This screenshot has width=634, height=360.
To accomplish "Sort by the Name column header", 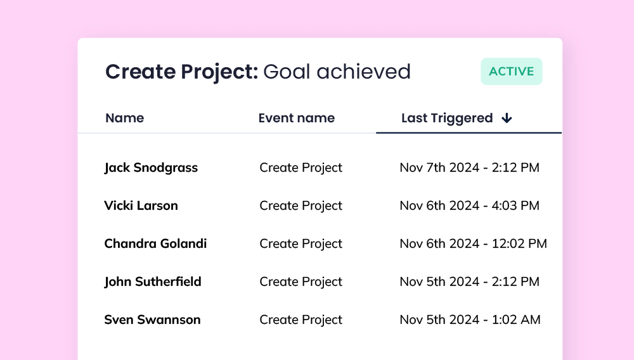I will pos(124,118).
